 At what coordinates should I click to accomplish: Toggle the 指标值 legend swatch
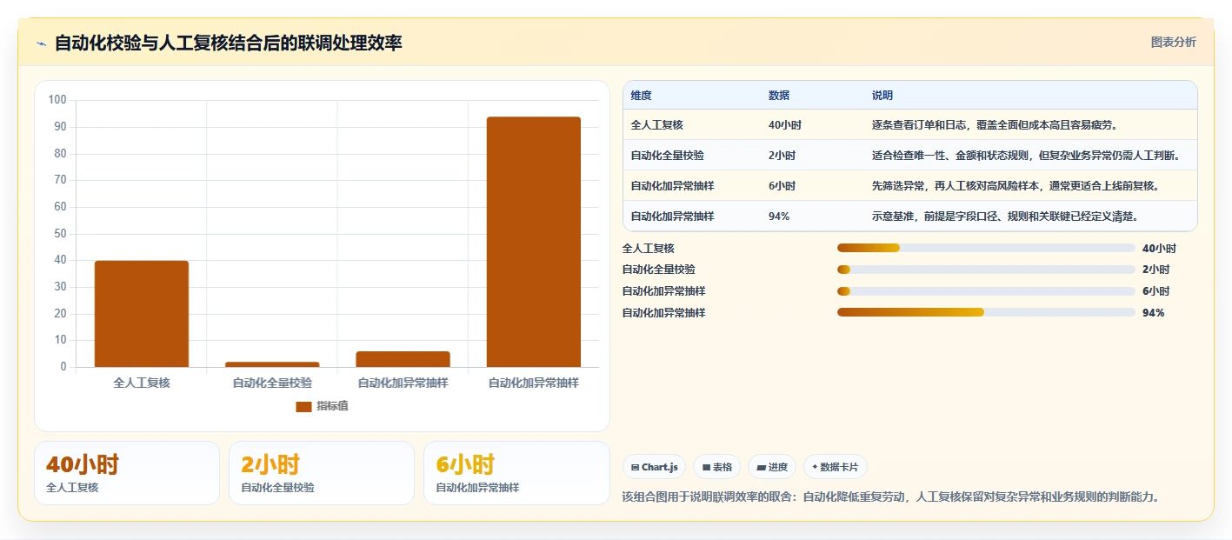coord(303,407)
